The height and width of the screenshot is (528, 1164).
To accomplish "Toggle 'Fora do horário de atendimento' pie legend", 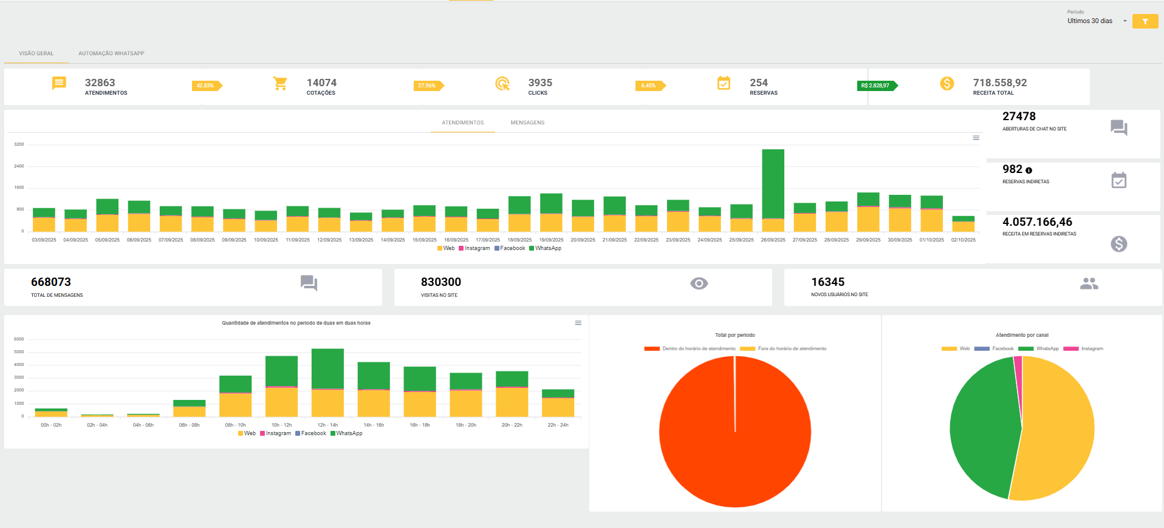I will click(783, 349).
